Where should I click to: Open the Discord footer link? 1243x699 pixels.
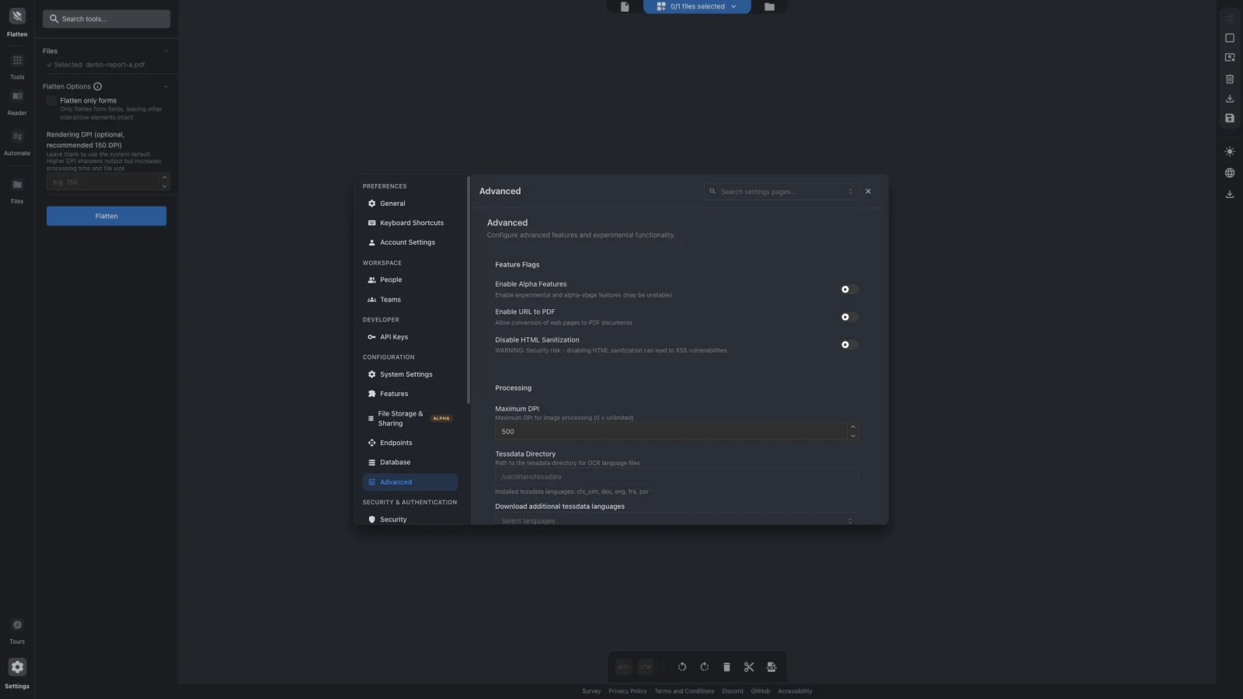[733, 691]
